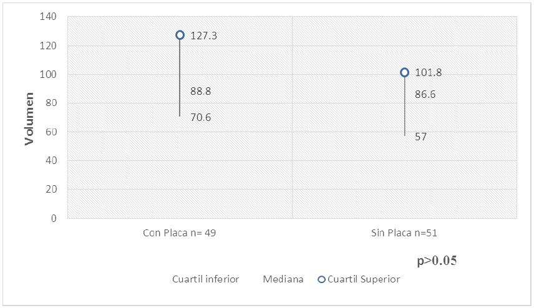Select the Cuartil Superior legend text

tap(364, 279)
